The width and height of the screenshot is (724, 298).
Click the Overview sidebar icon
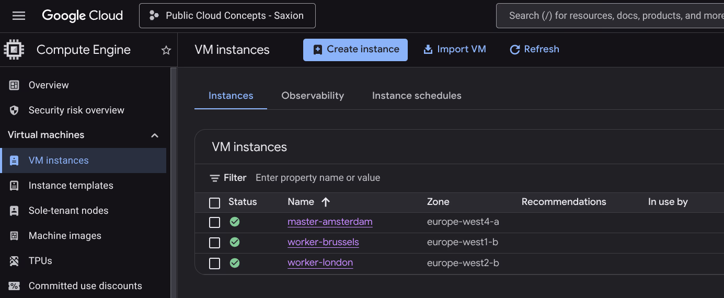pos(14,85)
